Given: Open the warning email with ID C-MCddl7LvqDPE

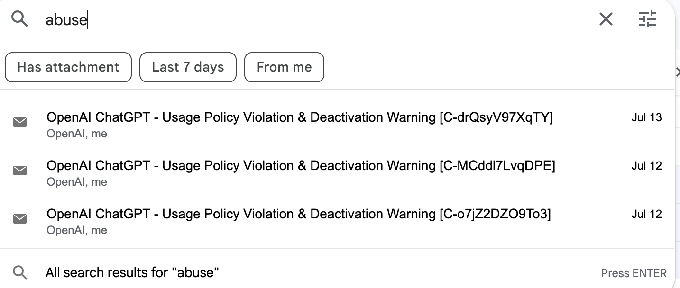Looking at the screenshot, I should [x=337, y=173].
